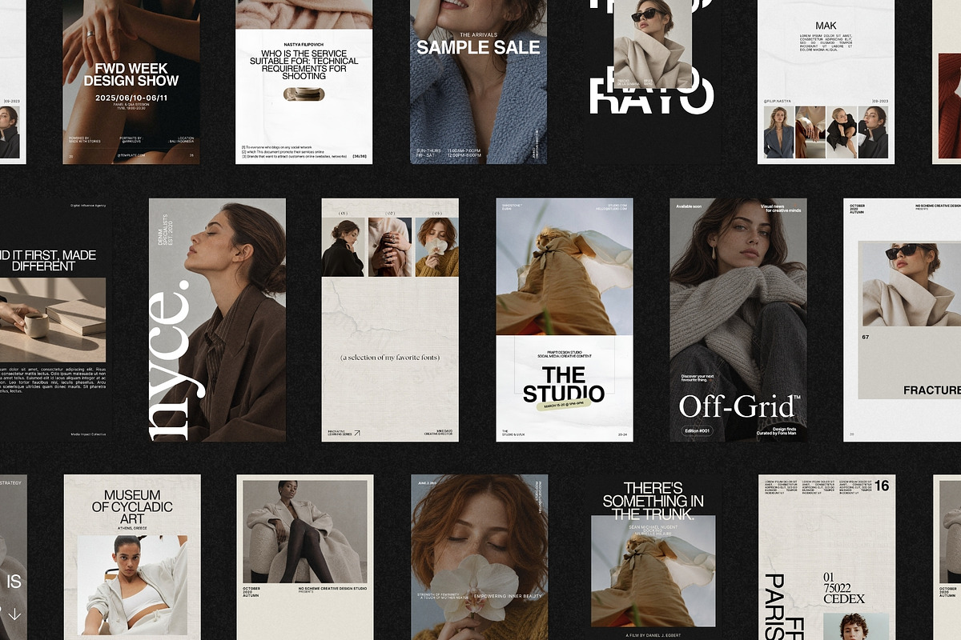Click the 'FRACTURE' title
This screenshot has height=640, width=961.
932,390
